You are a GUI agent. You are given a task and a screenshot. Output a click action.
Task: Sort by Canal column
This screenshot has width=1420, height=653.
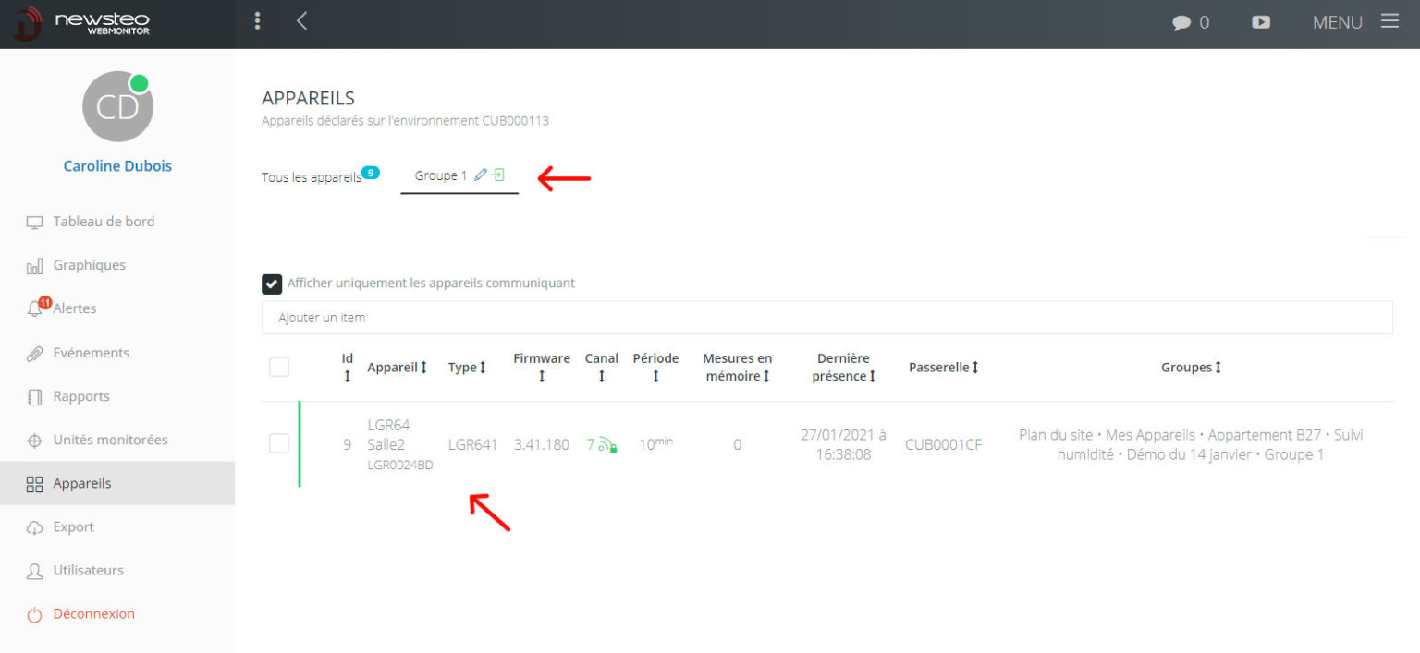(x=602, y=367)
